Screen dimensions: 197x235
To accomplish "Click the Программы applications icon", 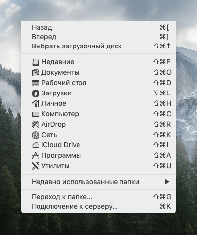I will point(35,156).
